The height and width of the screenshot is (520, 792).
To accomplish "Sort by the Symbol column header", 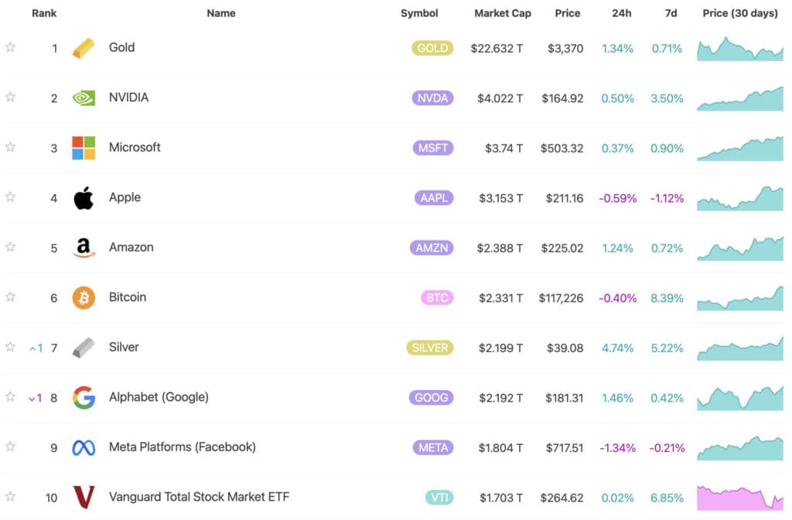I will click(419, 13).
